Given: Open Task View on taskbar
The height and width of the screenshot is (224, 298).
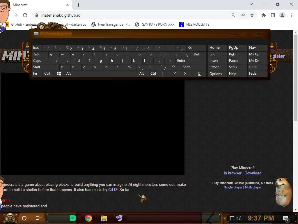Looking at the screenshot, I should click(x=38, y=218).
